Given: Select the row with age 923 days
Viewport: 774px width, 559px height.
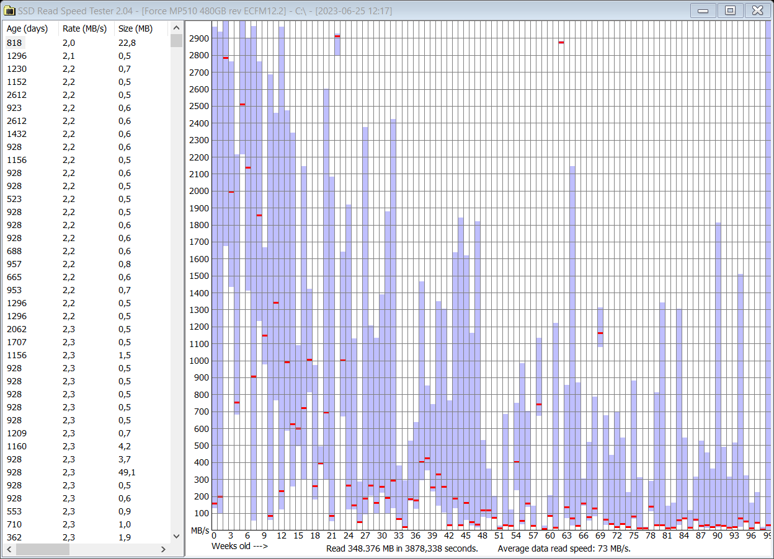Looking at the screenshot, I should [87, 108].
